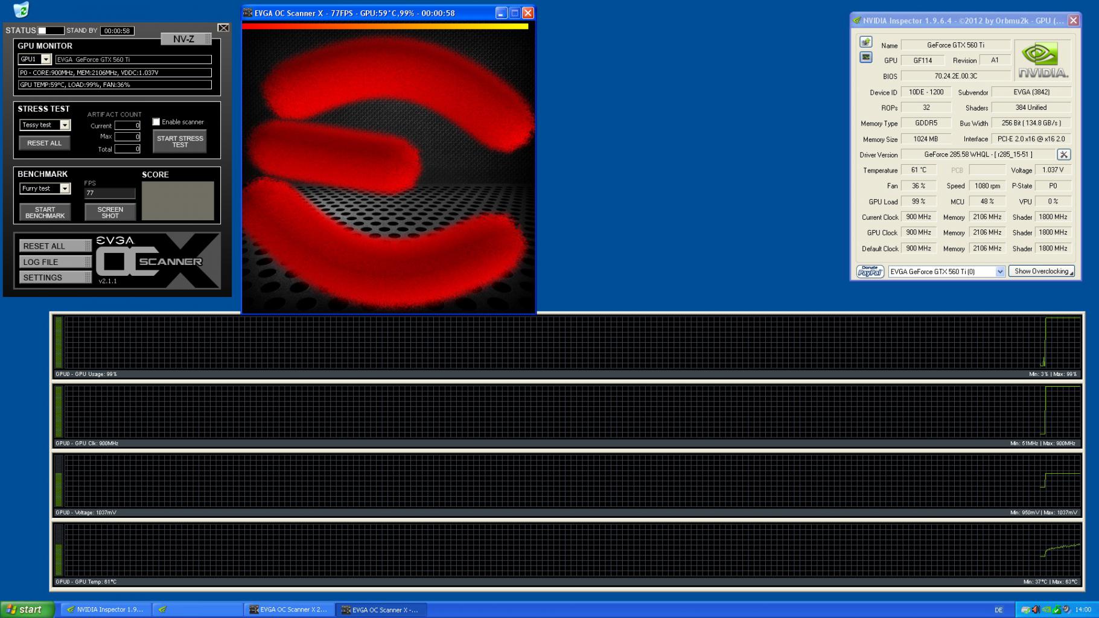Click the P0 CORE:900MHz clock info line
The width and height of the screenshot is (1099, 618).
pyautogui.click(x=115, y=72)
